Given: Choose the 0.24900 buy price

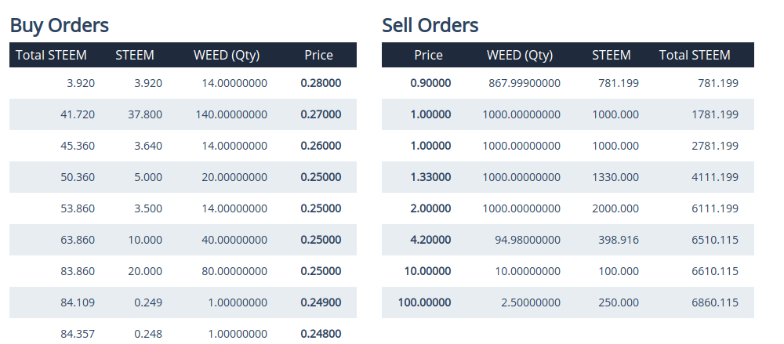Looking at the screenshot, I should coord(321,302).
